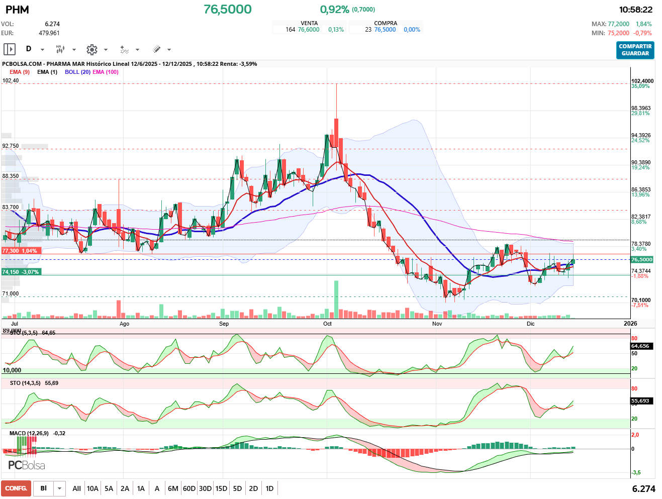This screenshot has height=499, width=662.
Task: Click the 76,5000 current price marker
Action: [641, 260]
